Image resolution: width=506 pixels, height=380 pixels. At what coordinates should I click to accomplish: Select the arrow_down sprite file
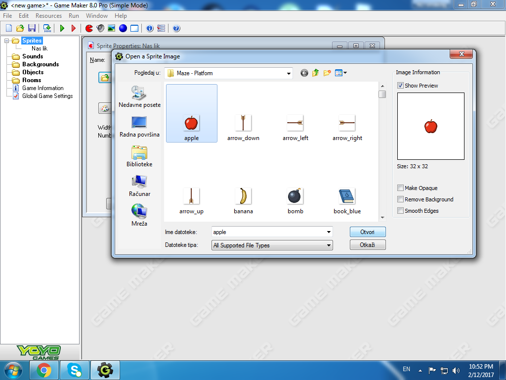(243, 128)
